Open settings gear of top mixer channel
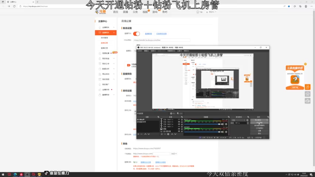Image resolution: width=315 pixels, height=177 pixels. (x=226, y=124)
